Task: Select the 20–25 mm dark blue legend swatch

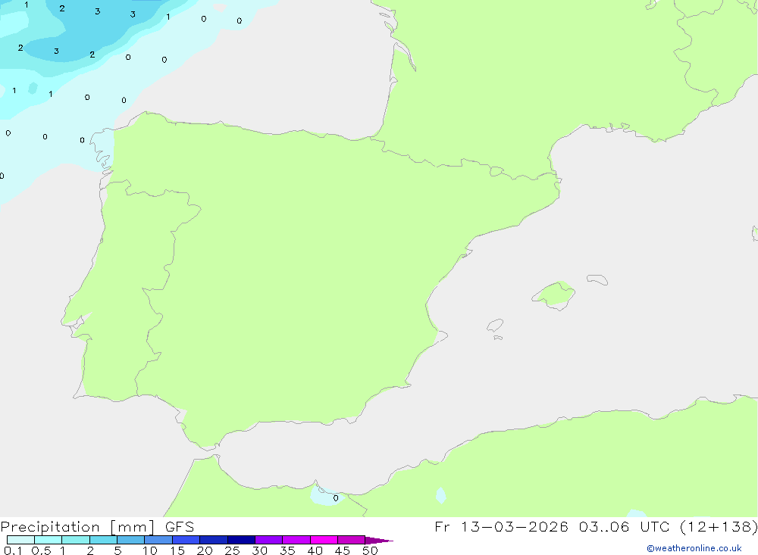Action: (x=214, y=540)
